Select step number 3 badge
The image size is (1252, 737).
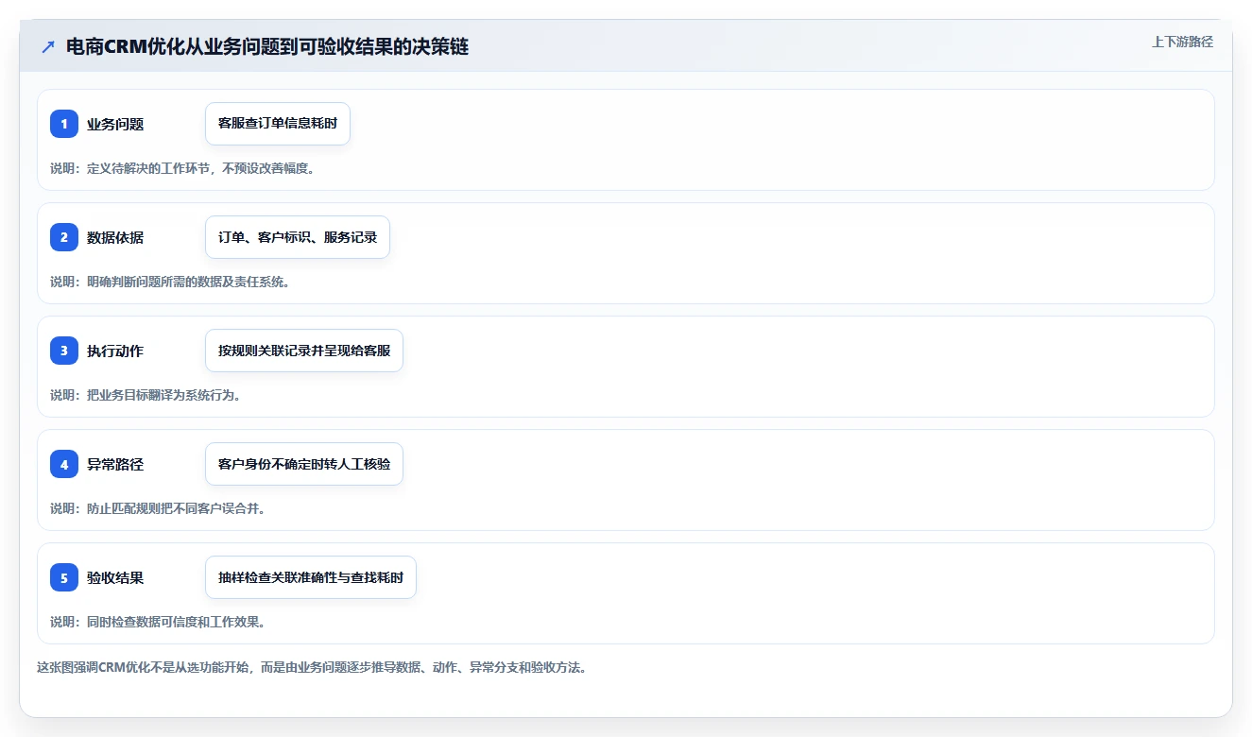(64, 351)
